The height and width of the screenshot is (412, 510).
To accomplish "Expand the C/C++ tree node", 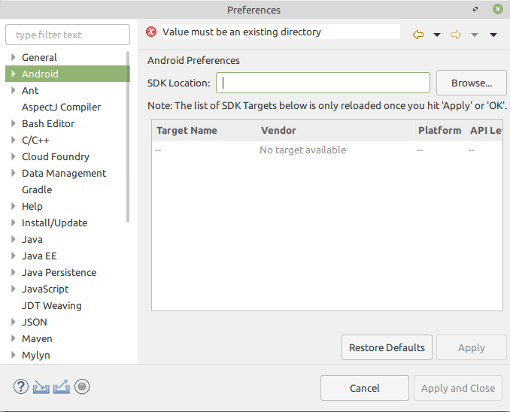I will [13, 140].
